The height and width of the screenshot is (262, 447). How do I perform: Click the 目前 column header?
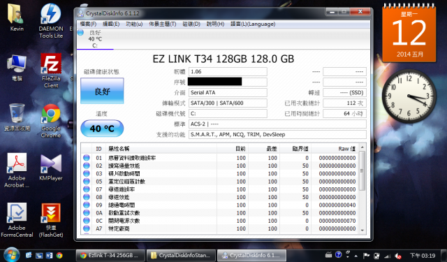click(233, 149)
